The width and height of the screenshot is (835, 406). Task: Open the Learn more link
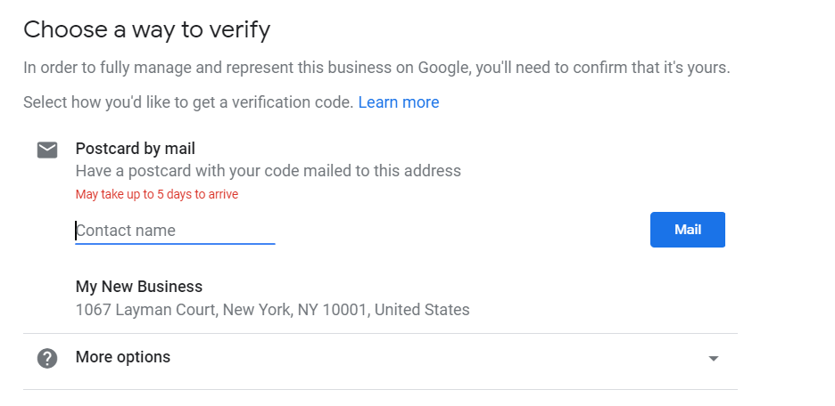(x=398, y=102)
